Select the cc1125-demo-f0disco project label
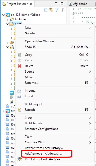Viewport: 96px width, 166px height. 25,15
